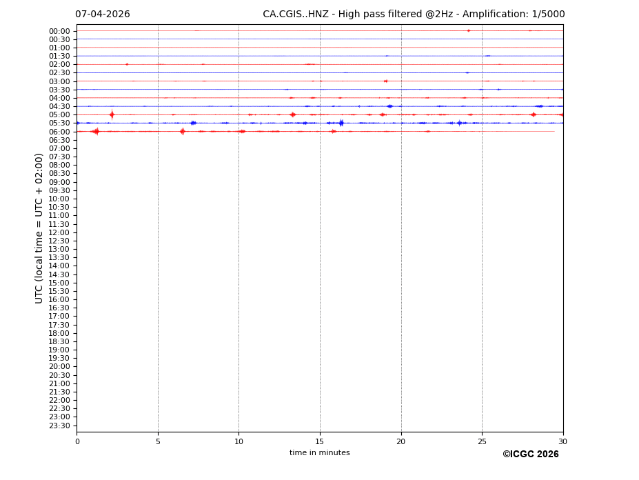
Task: Click the blue spike on the 05:30 trace near 16 minutes
Action: click(x=341, y=123)
